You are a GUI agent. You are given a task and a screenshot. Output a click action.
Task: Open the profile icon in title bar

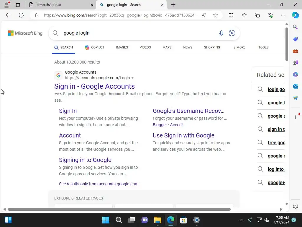pyautogui.click(x=7, y=5)
